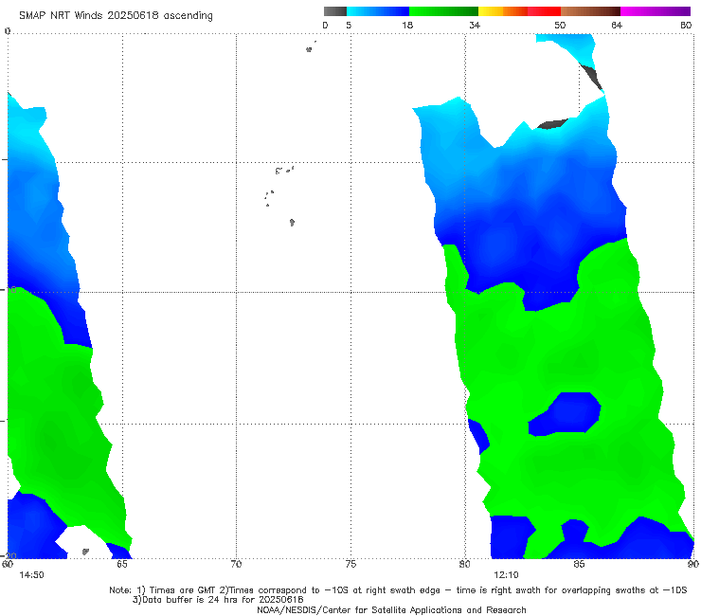Click the red segment of the color bar

(x=544, y=11)
